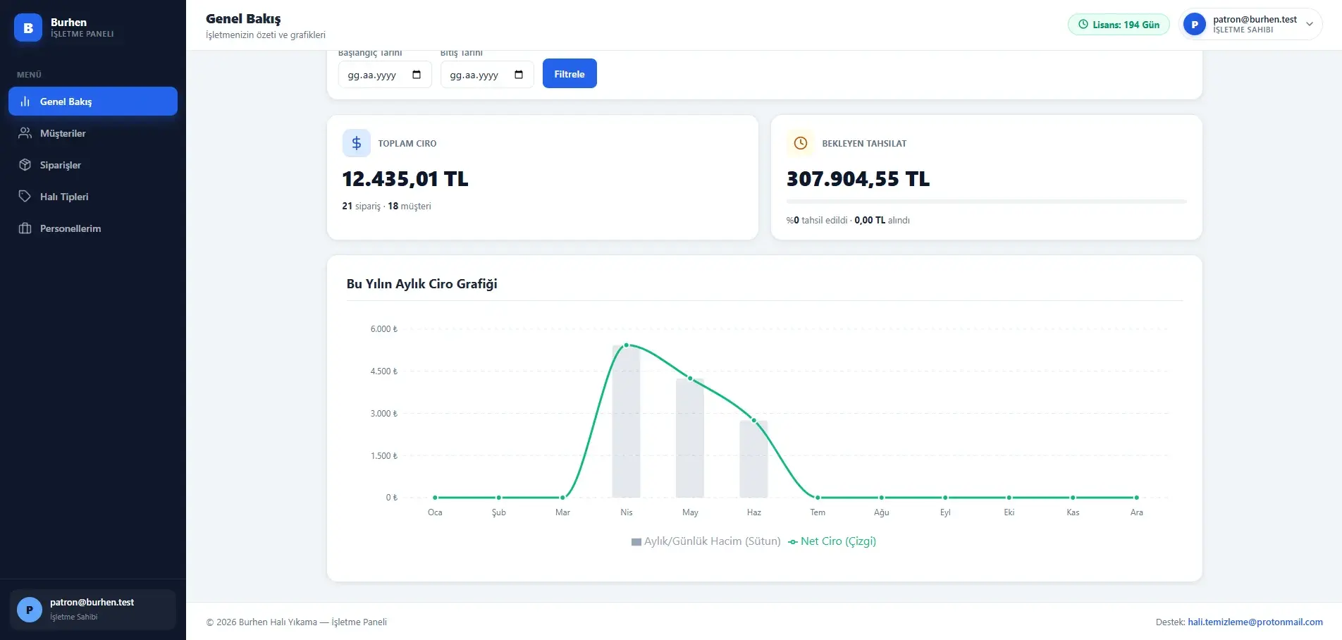Open calendar picker for start date

(417, 75)
